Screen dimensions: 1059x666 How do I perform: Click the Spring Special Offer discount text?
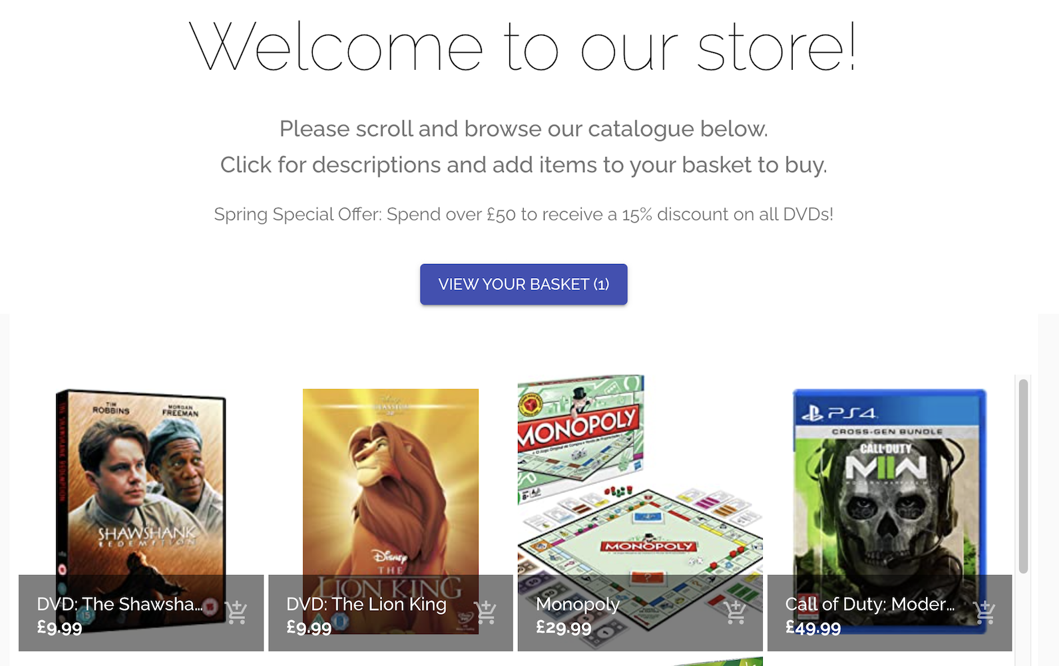pos(523,214)
